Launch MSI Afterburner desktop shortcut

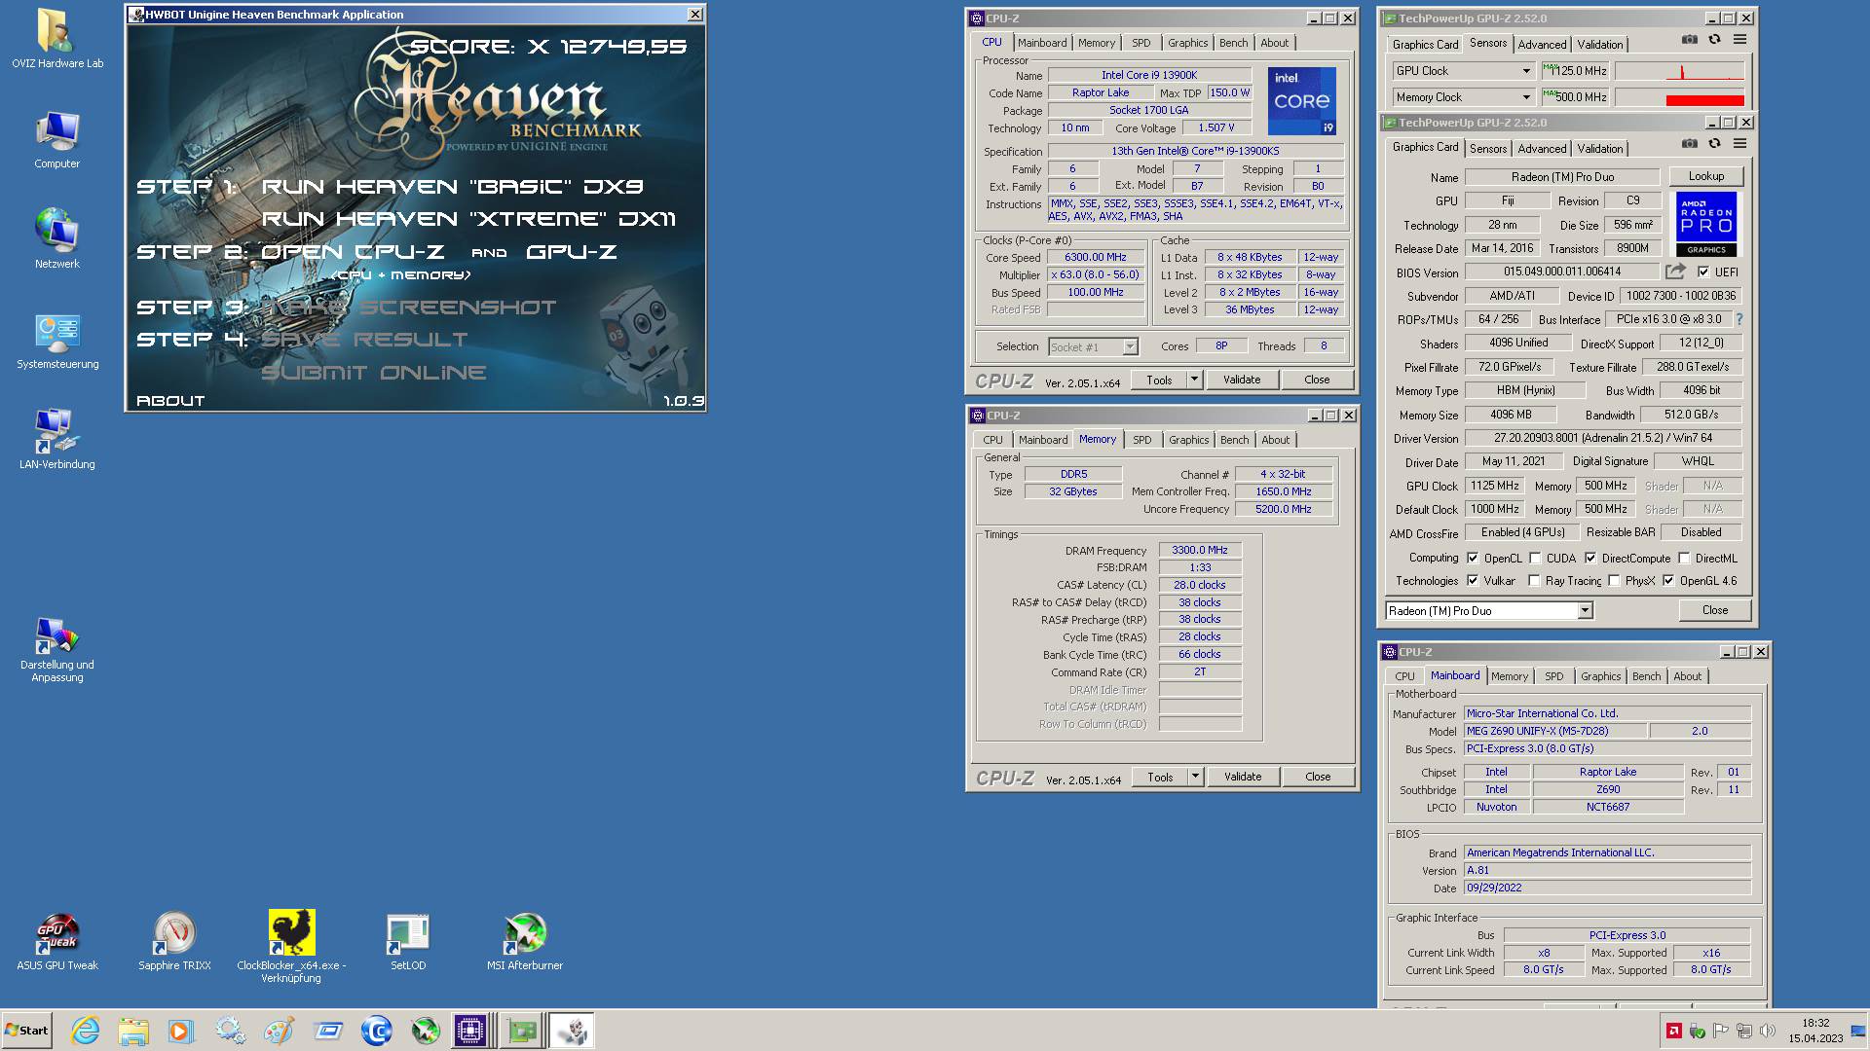click(525, 942)
